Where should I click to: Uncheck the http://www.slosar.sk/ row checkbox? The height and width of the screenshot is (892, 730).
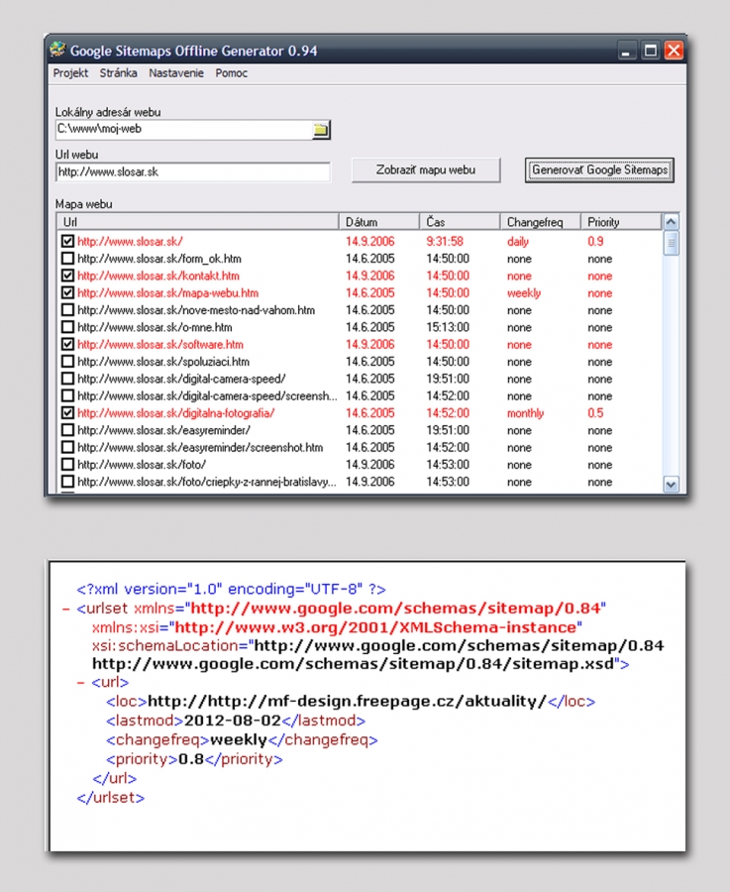(x=67, y=241)
